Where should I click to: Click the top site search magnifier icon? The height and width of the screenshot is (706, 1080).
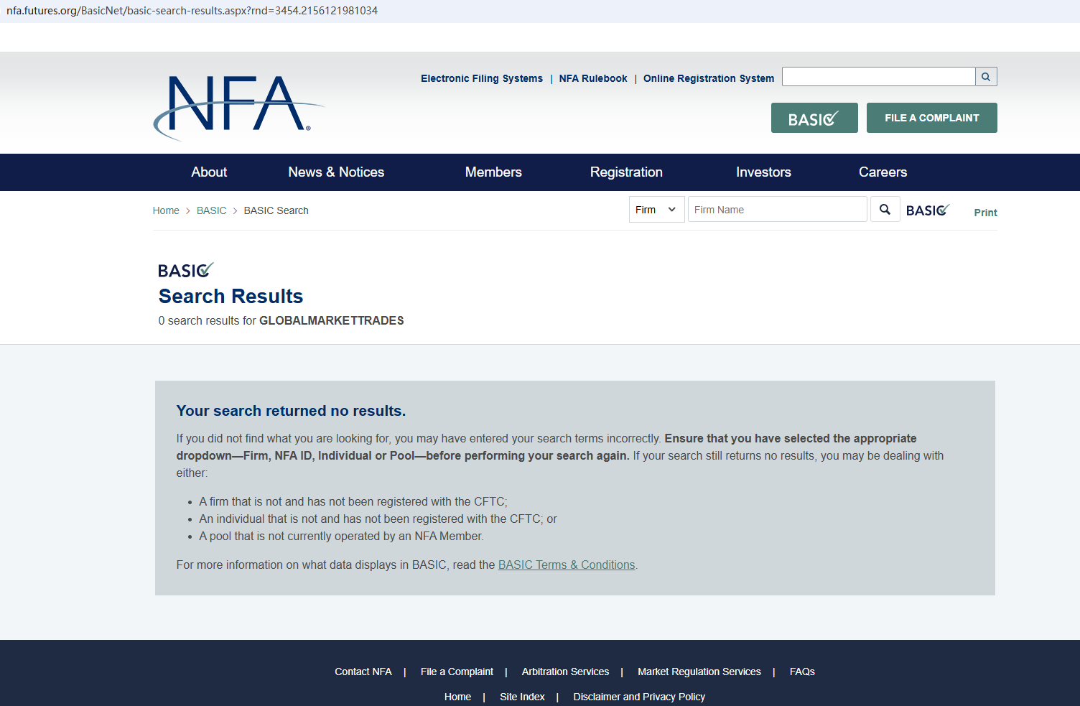point(986,77)
